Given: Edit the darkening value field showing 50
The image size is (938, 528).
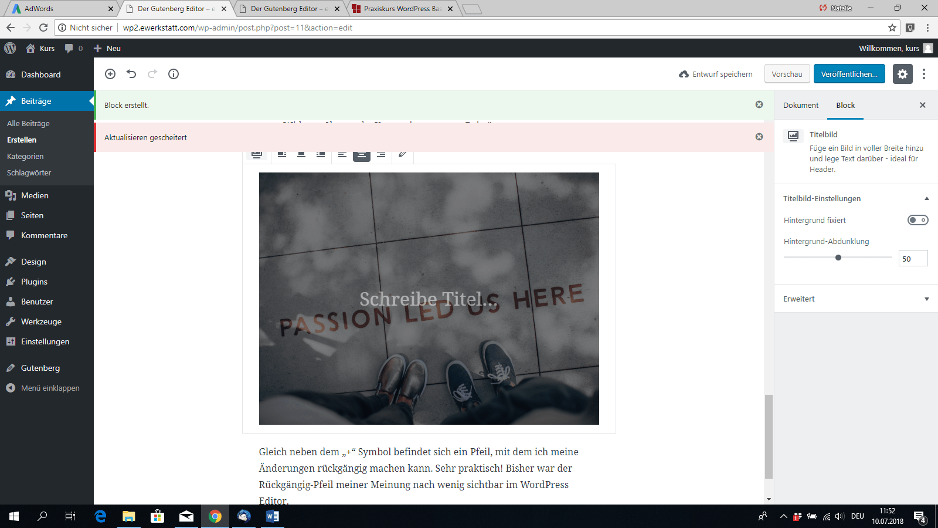Looking at the screenshot, I should coord(913,258).
